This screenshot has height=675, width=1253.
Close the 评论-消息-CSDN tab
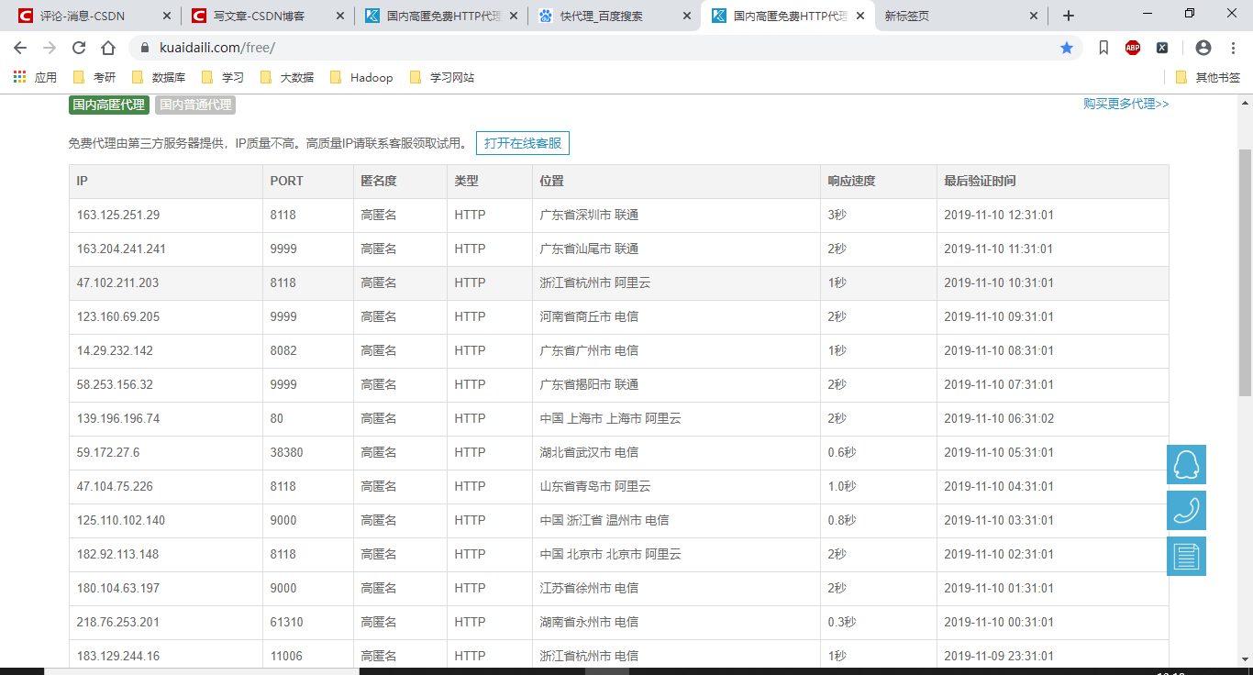click(166, 16)
